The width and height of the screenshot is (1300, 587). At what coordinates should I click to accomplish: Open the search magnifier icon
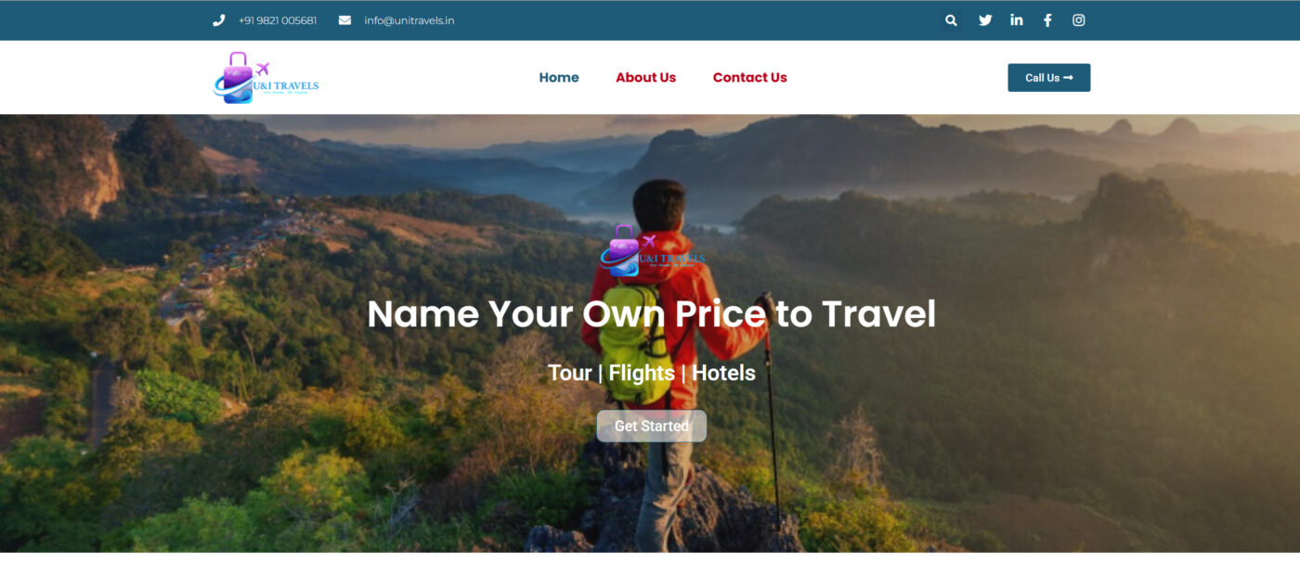point(951,20)
